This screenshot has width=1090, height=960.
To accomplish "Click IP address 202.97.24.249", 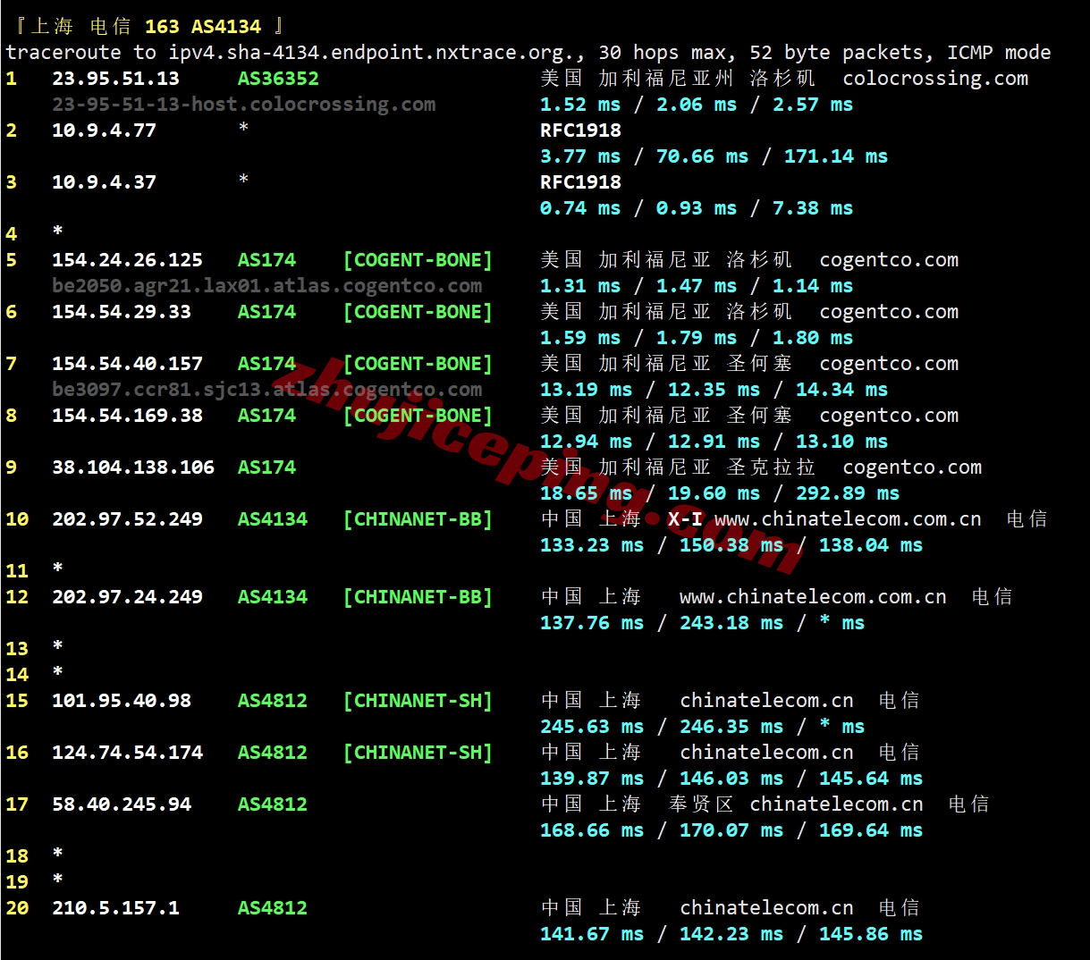I will coord(127,597).
